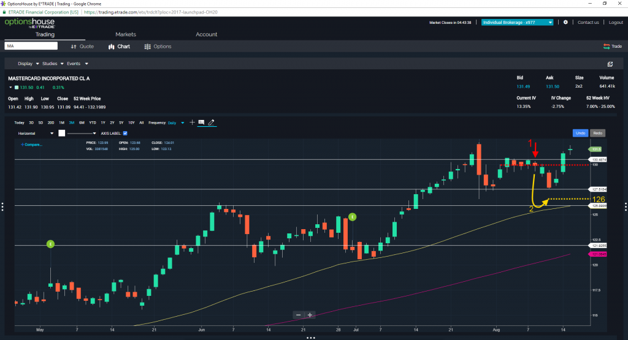Set chart range to 5D
This screenshot has height=340, width=628.
40,123
